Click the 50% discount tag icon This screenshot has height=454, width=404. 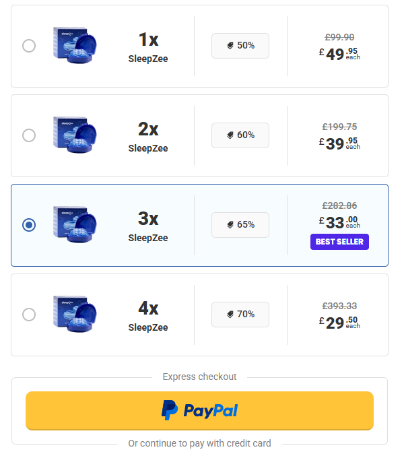[x=230, y=46]
